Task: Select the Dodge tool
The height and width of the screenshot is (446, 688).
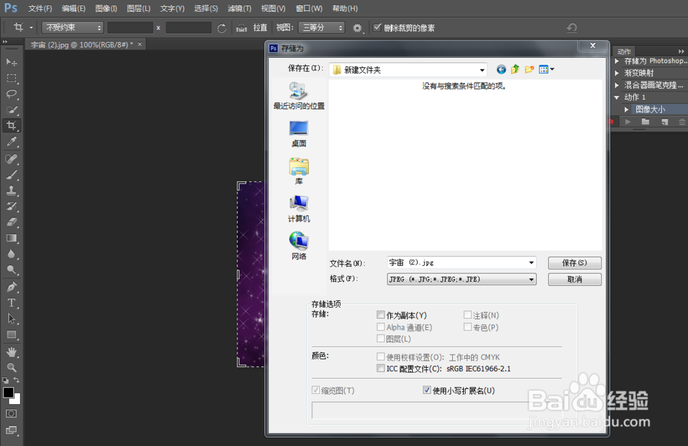Action: tap(12, 270)
